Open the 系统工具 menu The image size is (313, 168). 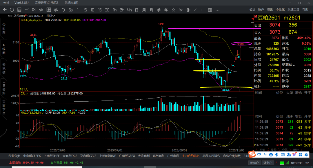tap(293, 10)
